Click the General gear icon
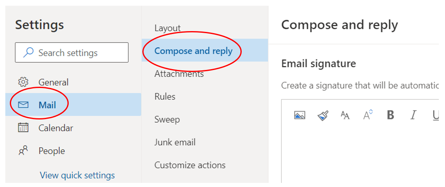 pos(23,82)
